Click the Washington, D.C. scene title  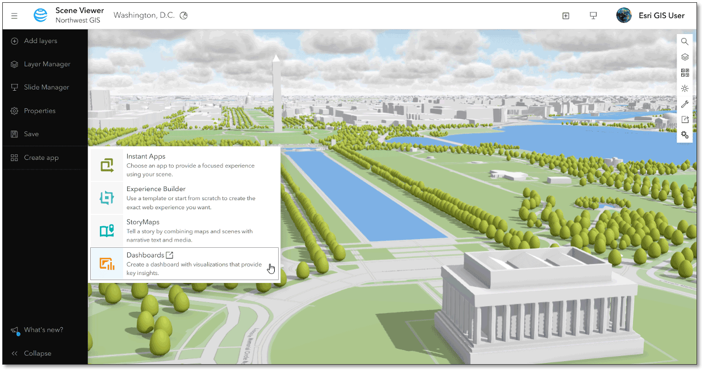[144, 15]
